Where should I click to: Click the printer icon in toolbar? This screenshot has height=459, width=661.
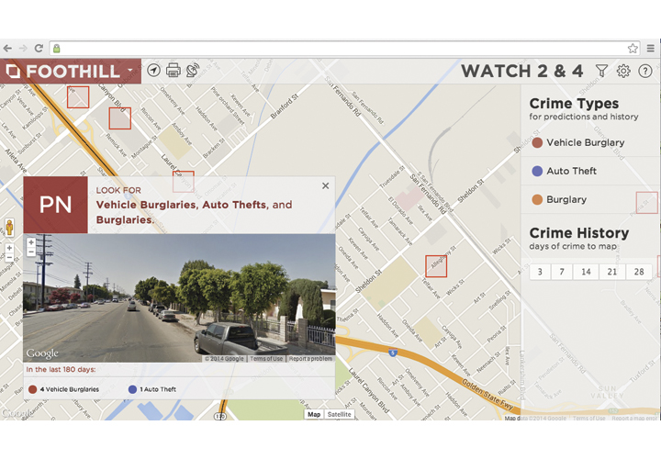point(173,71)
